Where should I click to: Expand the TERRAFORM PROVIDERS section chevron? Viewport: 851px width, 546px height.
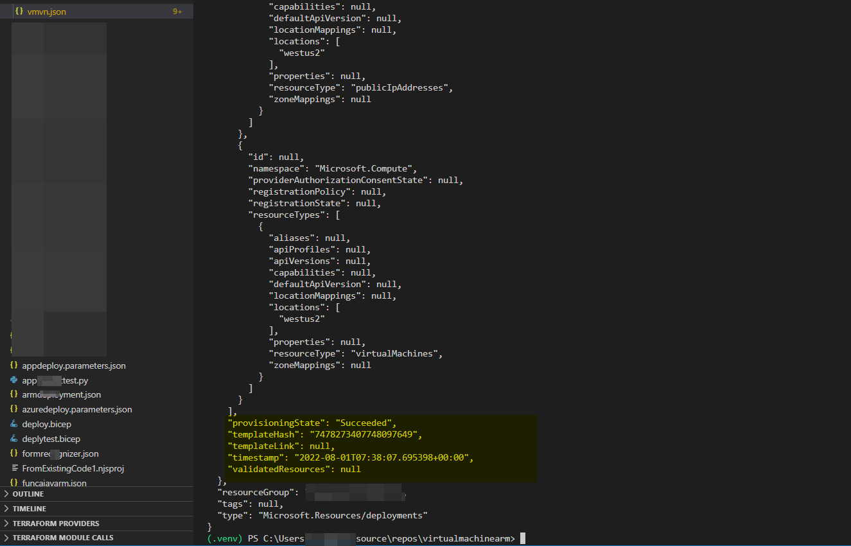pos(6,523)
